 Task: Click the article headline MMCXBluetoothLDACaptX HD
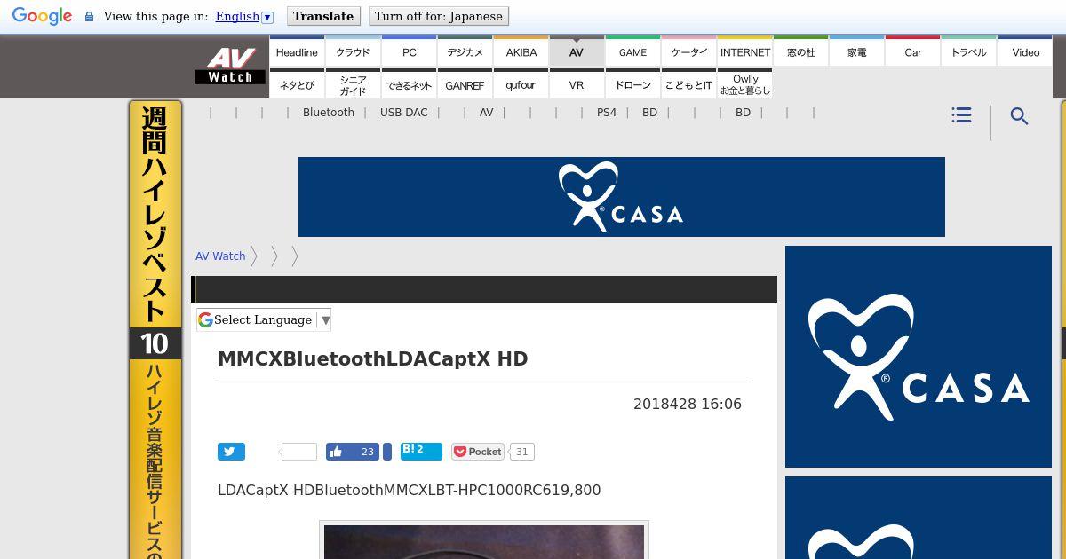click(x=373, y=359)
